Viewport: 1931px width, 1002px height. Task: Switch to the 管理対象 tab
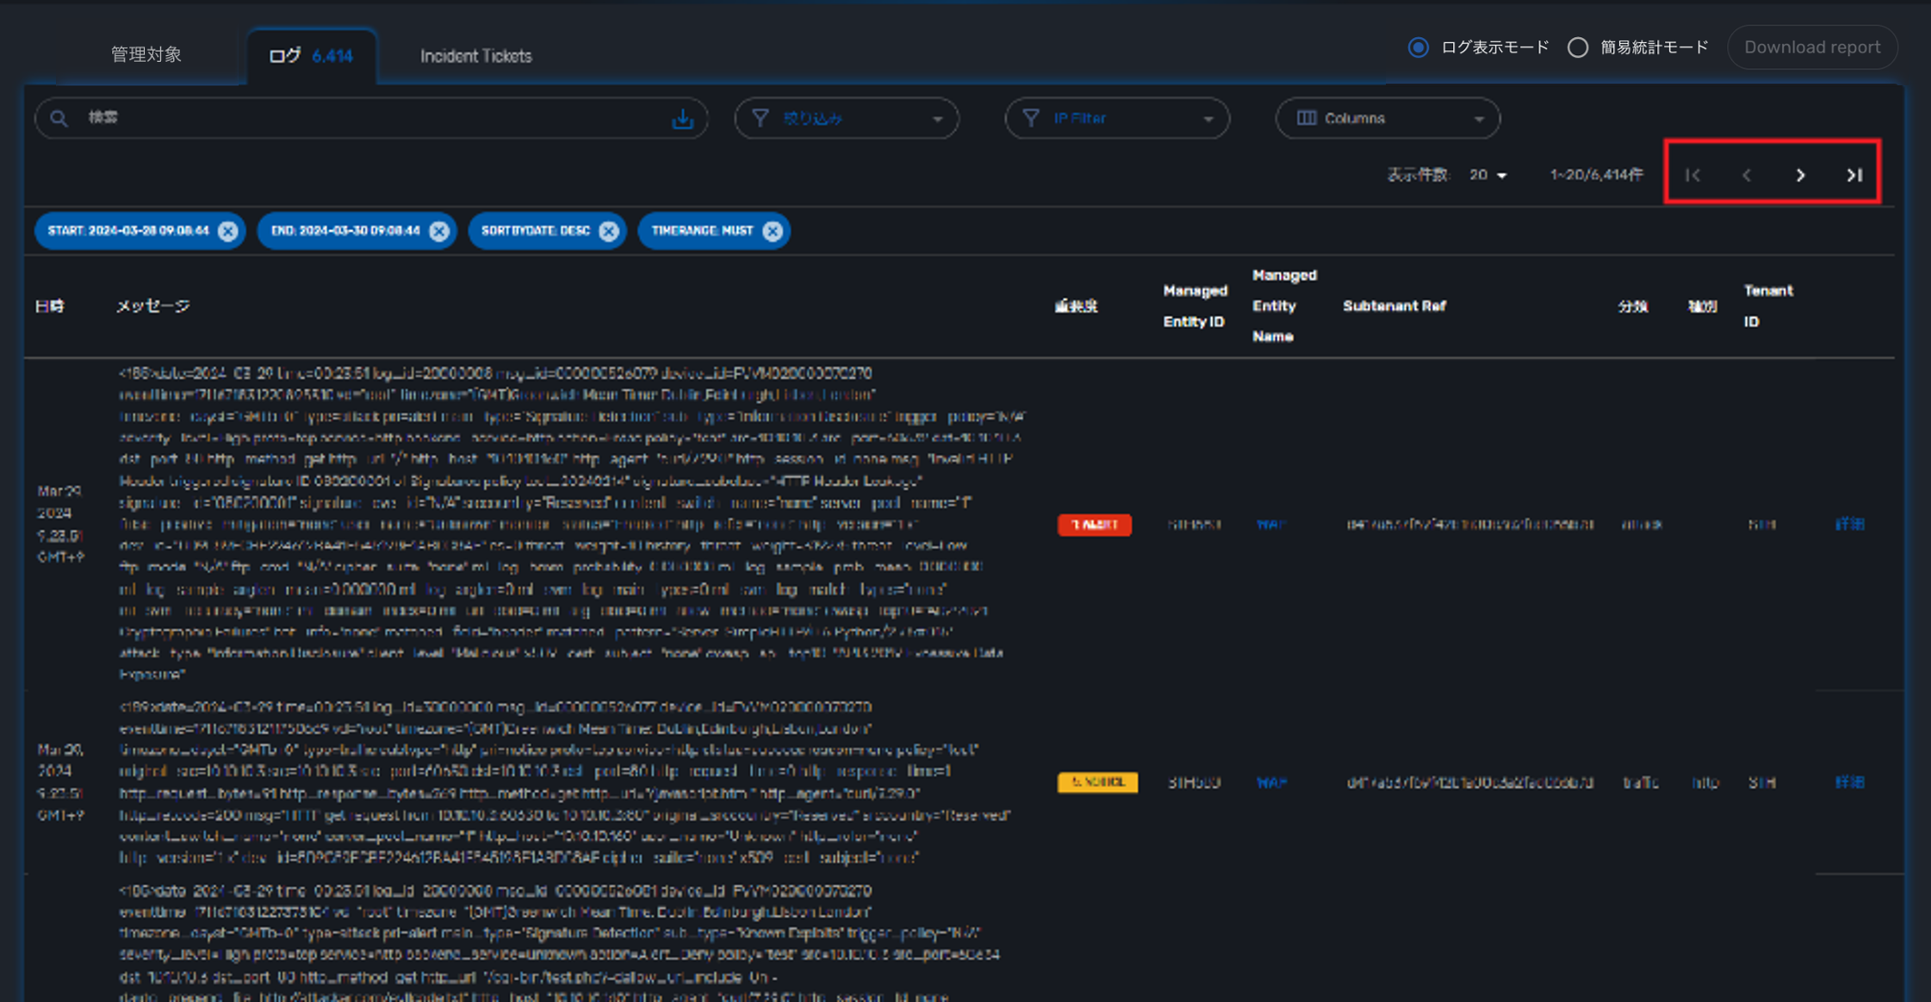tap(146, 55)
